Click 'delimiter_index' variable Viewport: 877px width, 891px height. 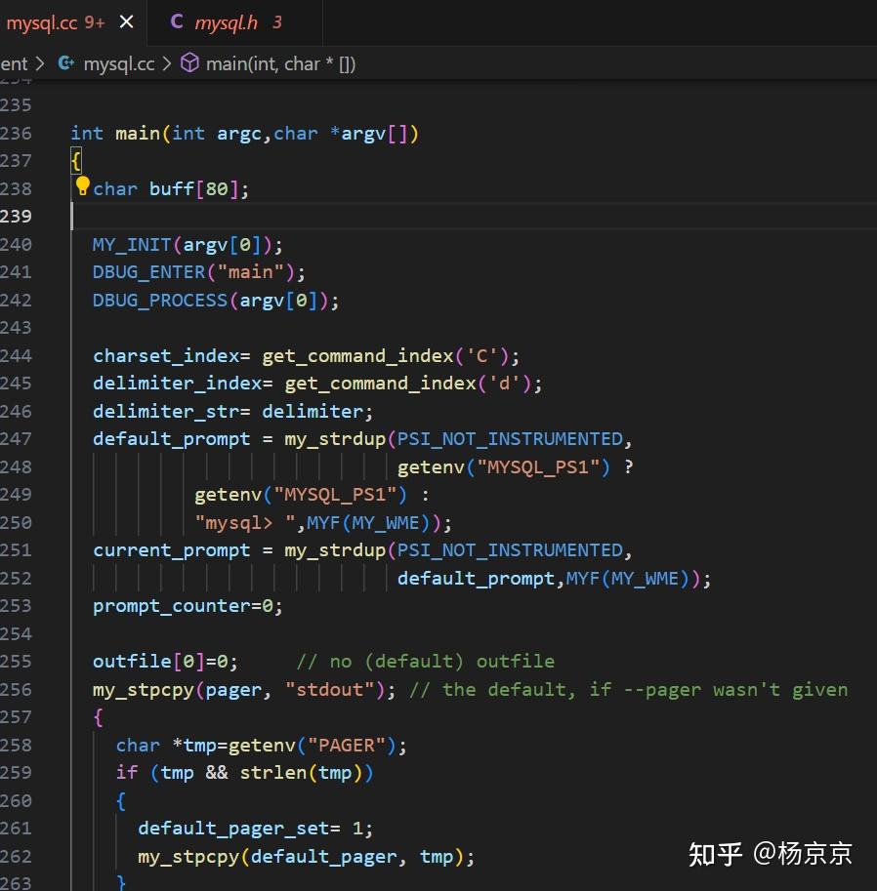pyautogui.click(x=178, y=384)
